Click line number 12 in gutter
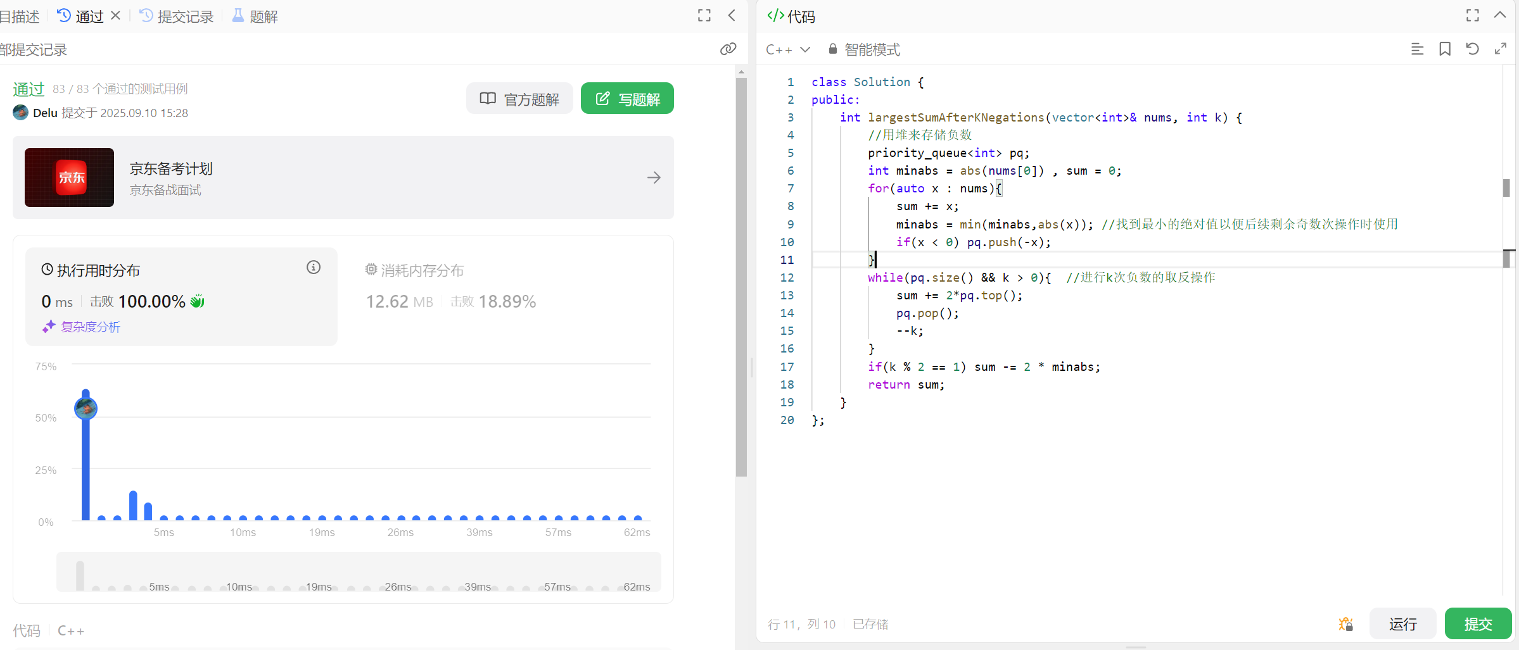This screenshot has width=1519, height=650. coord(787,278)
